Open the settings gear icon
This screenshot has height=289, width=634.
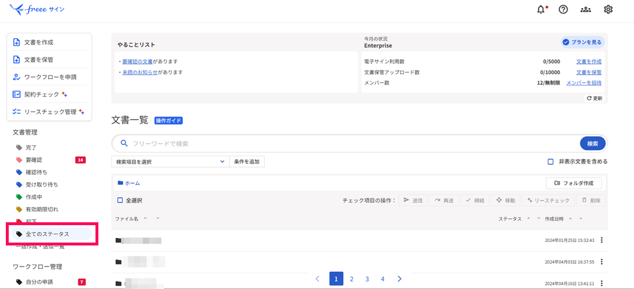tap(608, 10)
